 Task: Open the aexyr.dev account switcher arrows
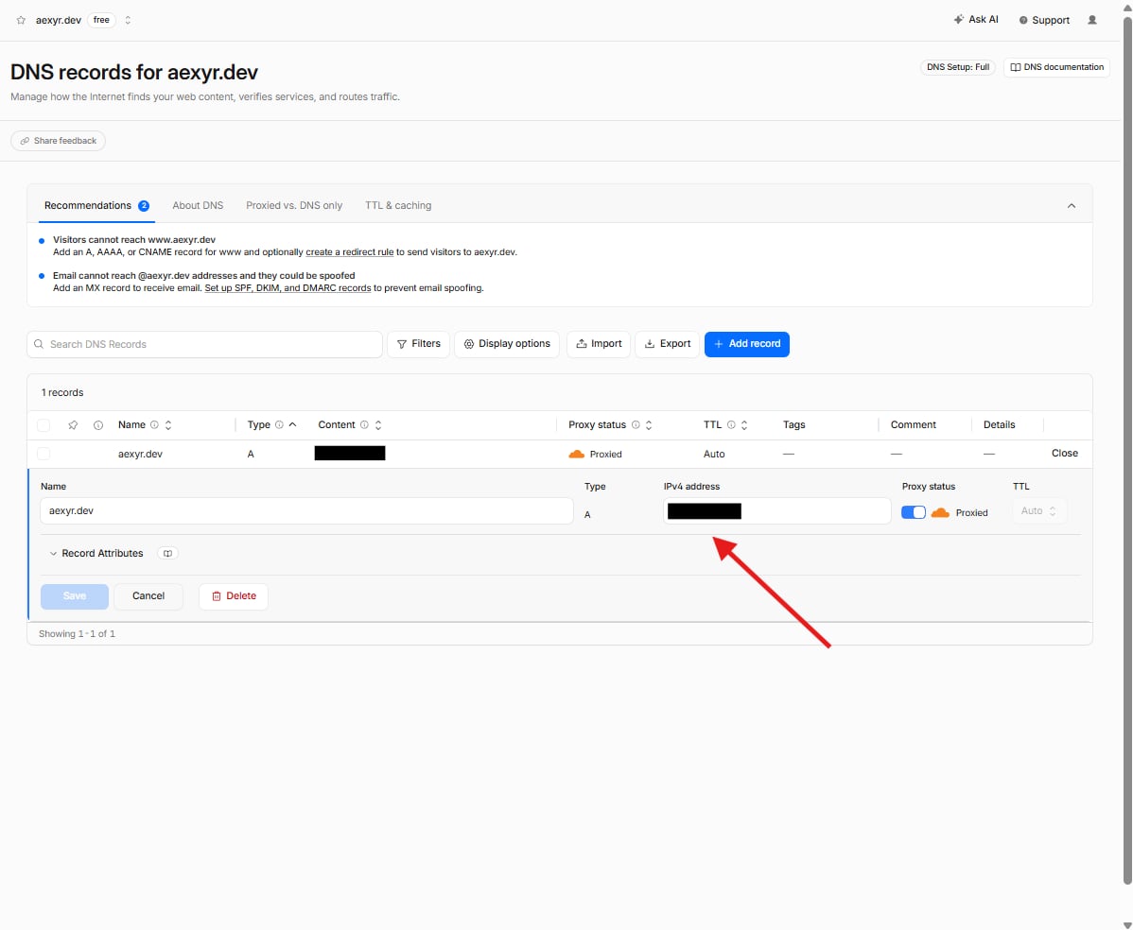(128, 20)
